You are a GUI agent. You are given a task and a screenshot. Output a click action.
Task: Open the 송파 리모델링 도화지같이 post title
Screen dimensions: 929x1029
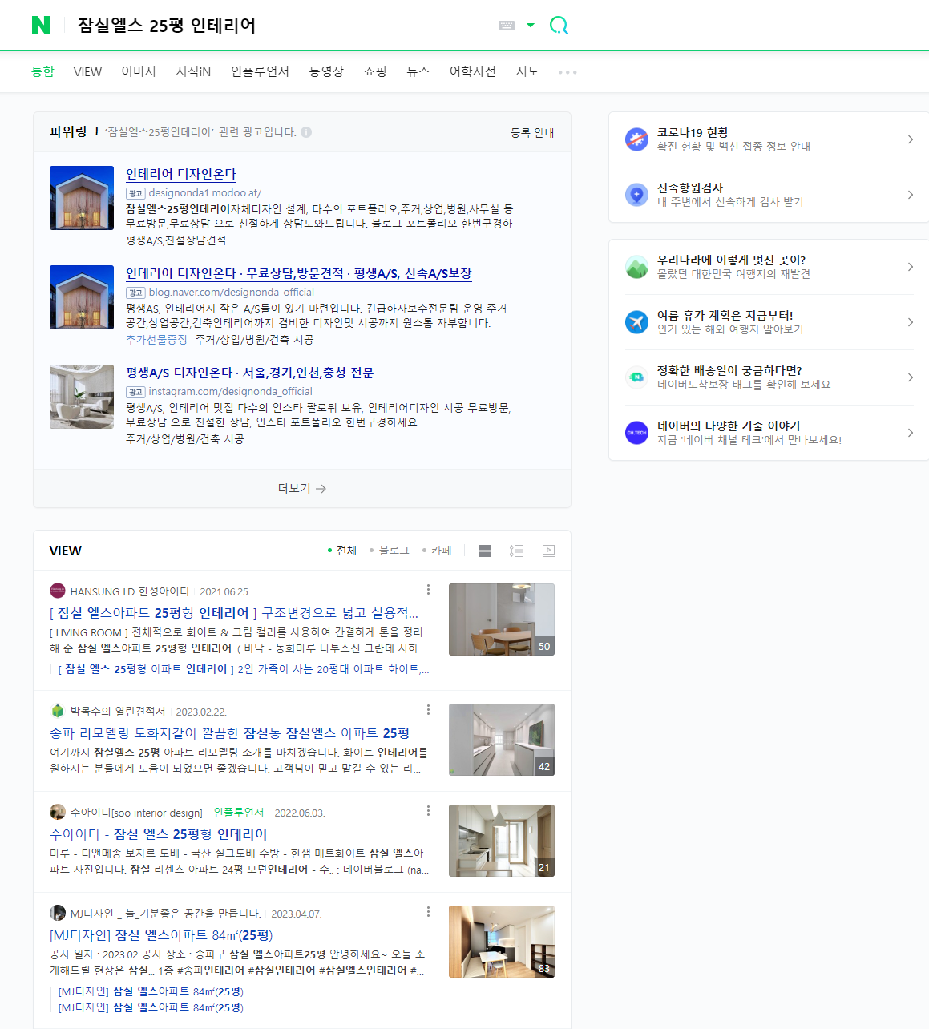click(x=229, y=733)
